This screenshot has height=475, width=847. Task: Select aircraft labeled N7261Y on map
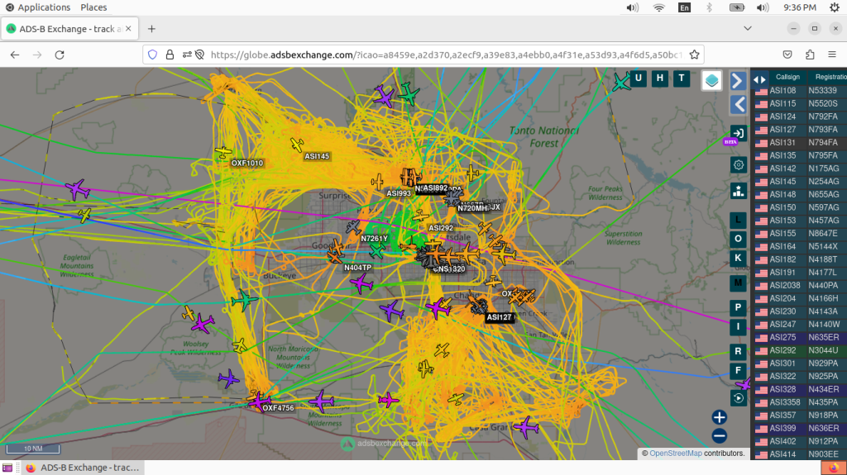tap(353, 227)
